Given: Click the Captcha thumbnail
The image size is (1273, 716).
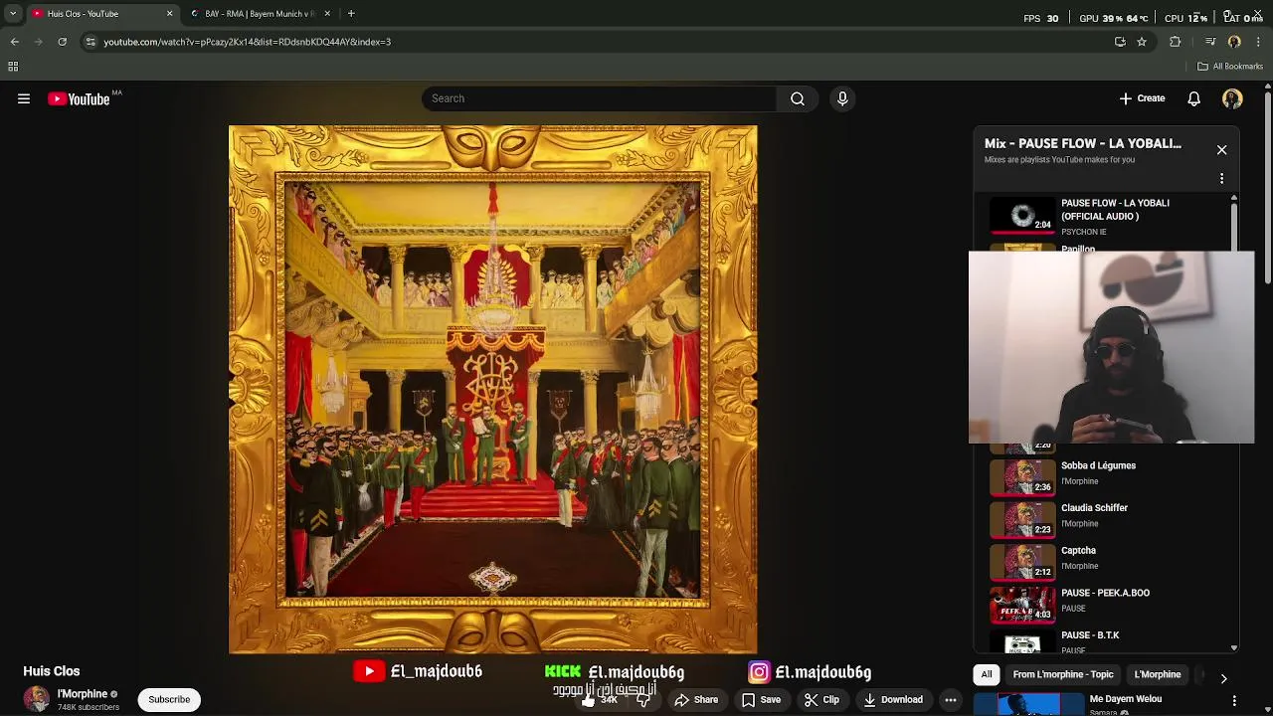Looking at the screenshot, I should coord(1022,561).
